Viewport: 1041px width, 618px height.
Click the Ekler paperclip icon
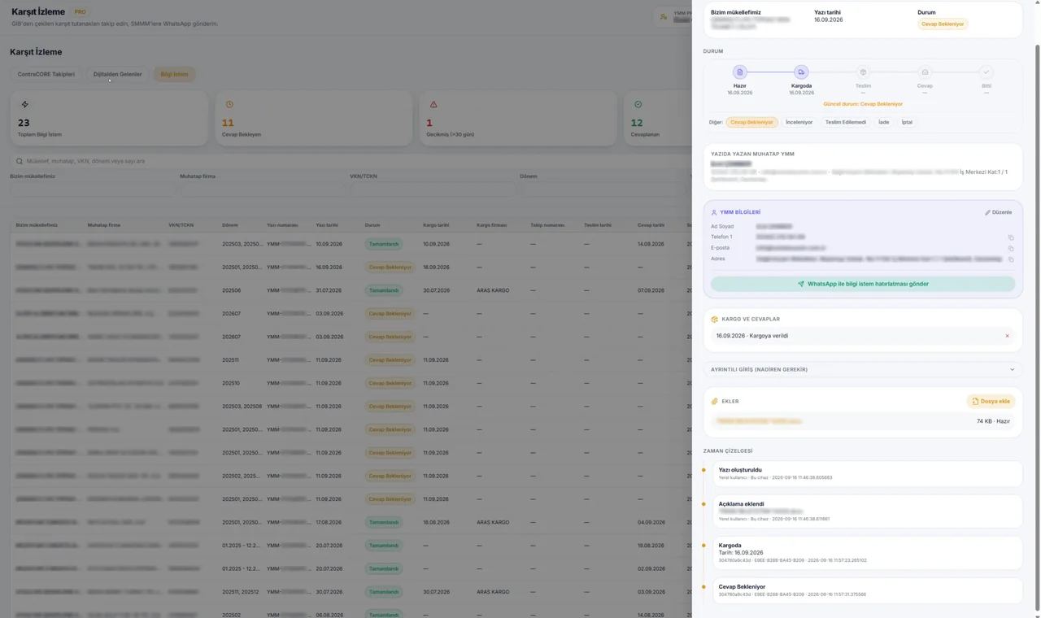pyautogui.click(x=714, y=401)
